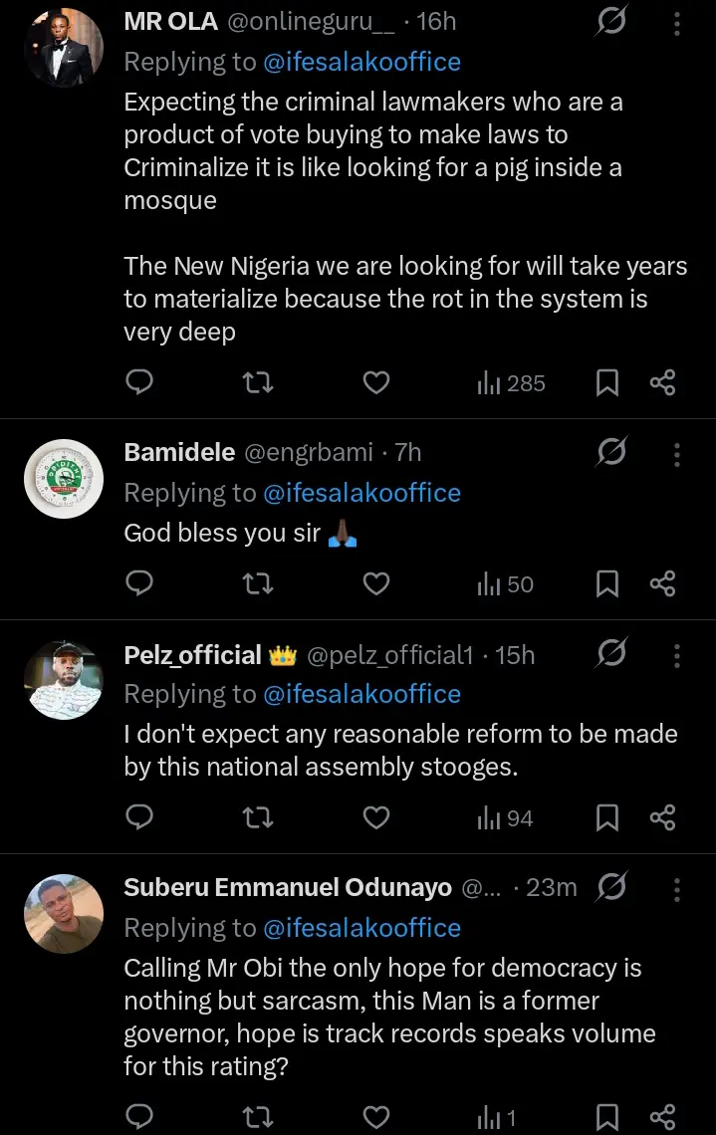This screenshot has height=1135, width=716.
Task: Share Bamidele's reply
Action: [663, 583]
